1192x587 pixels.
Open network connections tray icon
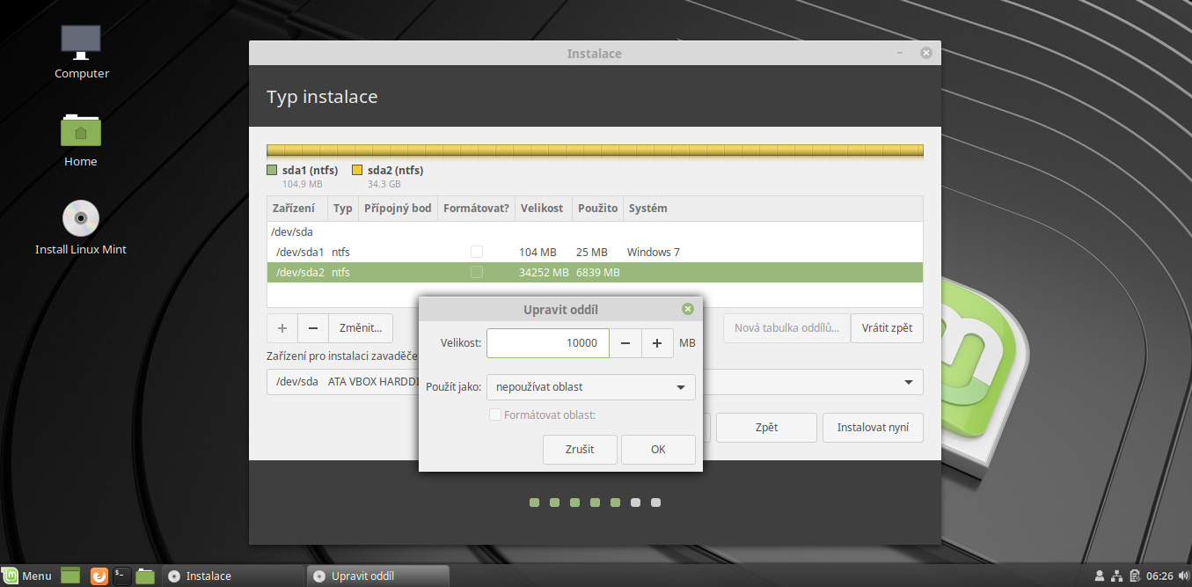(1117, 576)
